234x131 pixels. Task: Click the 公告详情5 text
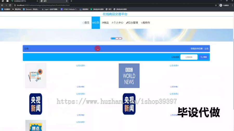[x=81, y=87]
